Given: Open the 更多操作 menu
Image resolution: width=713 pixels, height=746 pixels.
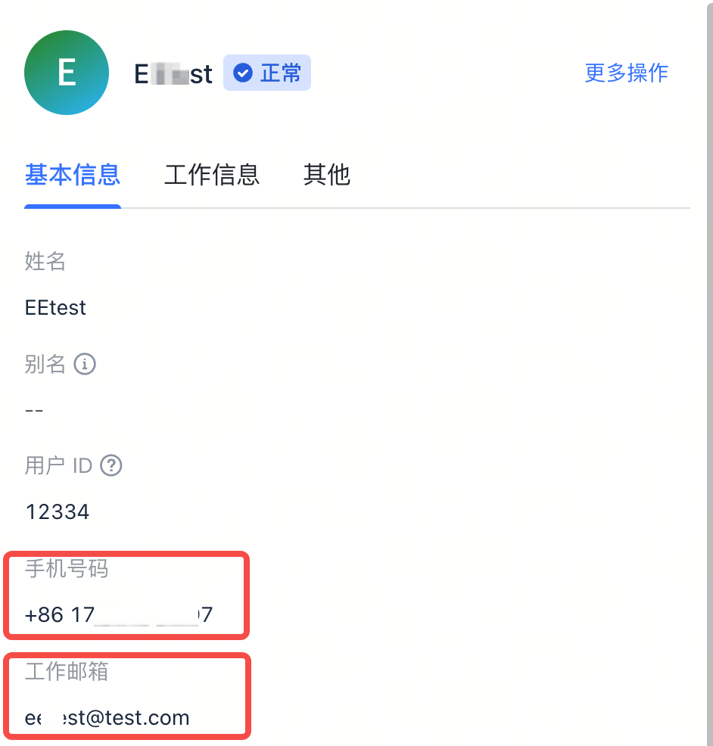Looking at the screenshot, I should pos(626,73).
